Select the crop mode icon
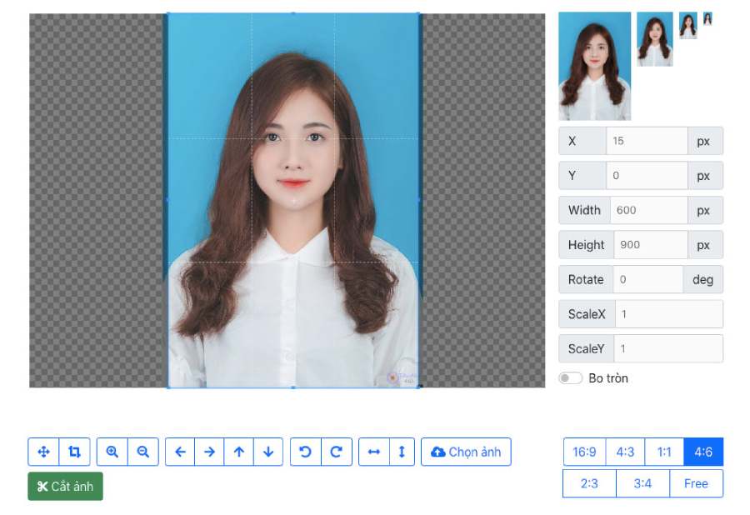The height and width of the screenshot is (515, 750). 74,452
